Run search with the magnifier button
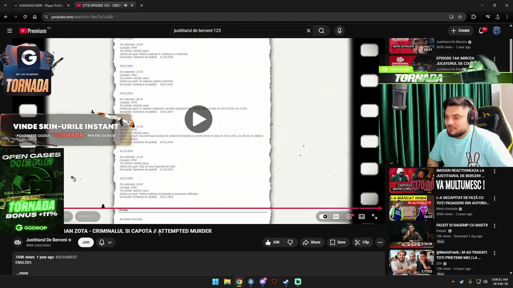 click(321, 30)
